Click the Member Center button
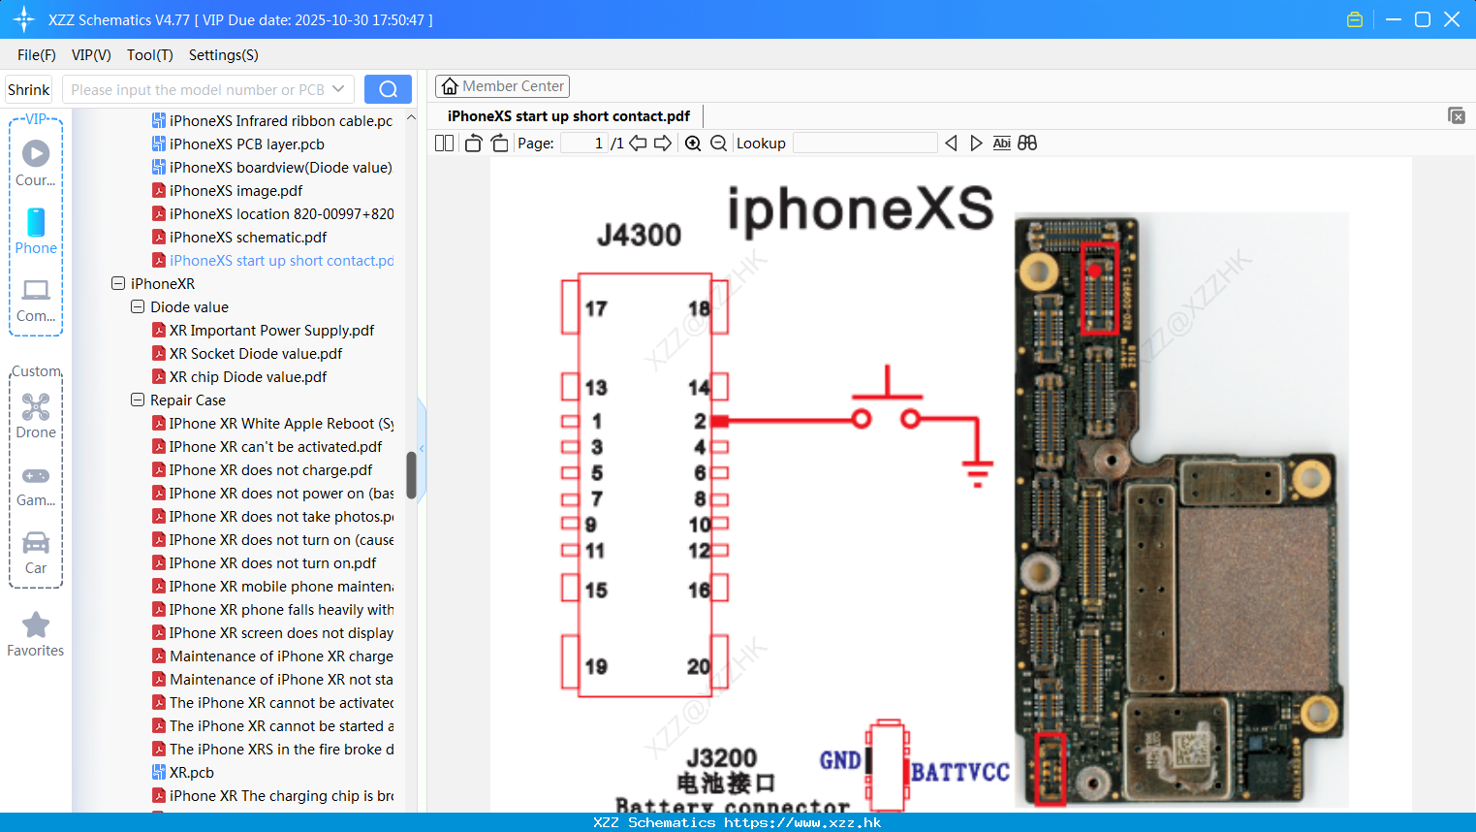This screenshot has height=832, width=1476. click(502, 86)
